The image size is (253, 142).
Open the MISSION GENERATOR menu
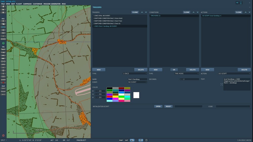click(52, 4)
